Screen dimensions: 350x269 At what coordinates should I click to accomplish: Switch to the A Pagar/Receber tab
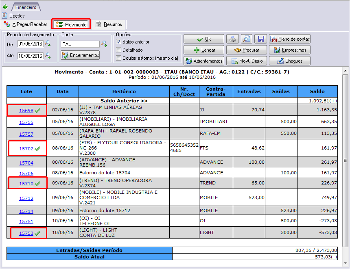coord(26,24)
